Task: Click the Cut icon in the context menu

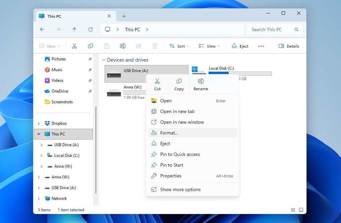Action: [157, 81]
